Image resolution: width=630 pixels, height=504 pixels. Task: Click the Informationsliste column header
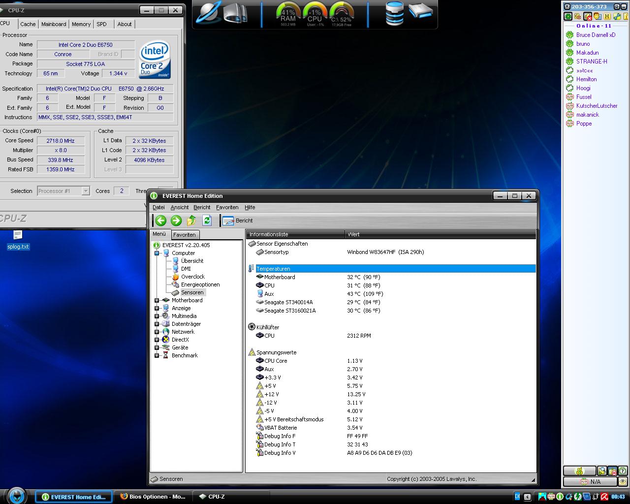(x=295, y=234)
